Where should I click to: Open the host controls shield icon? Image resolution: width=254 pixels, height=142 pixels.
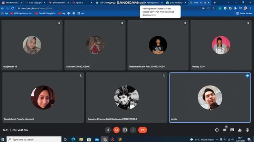pos(247,130)
